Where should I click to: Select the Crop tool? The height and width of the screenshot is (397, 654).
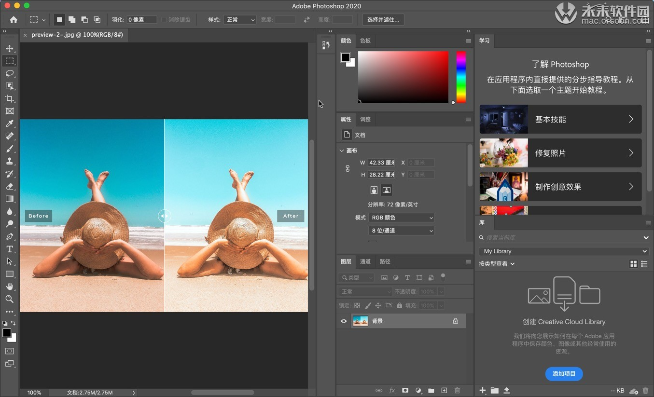tap(10, 98)
